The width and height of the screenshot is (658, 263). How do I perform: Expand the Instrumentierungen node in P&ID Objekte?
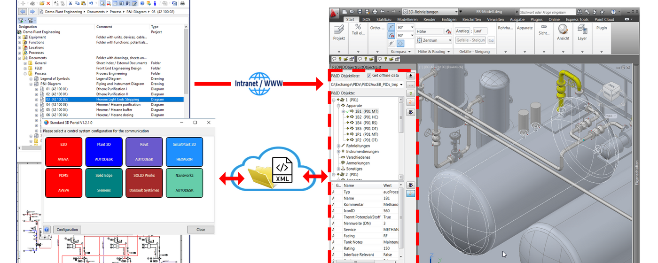point(338,151)
